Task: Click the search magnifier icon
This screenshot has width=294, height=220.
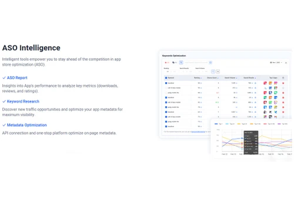Action: coord(211,63)
